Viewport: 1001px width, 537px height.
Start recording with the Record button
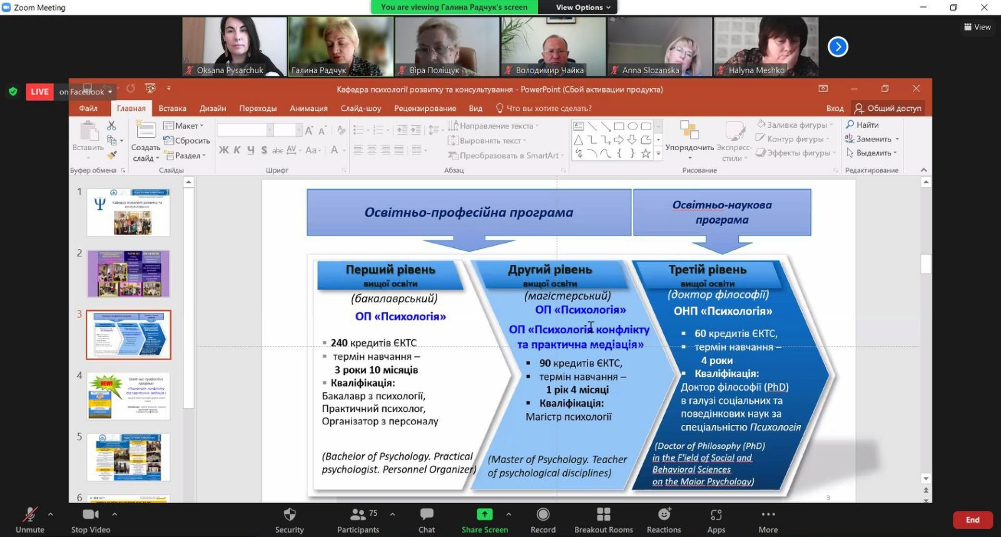543,514
